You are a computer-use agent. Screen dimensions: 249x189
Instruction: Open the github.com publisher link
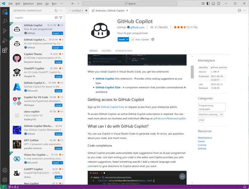(x=137, y=27)
